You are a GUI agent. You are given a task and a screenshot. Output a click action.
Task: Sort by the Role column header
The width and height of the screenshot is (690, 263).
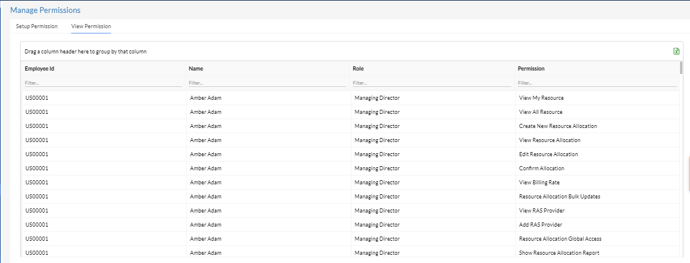point(358,69)
